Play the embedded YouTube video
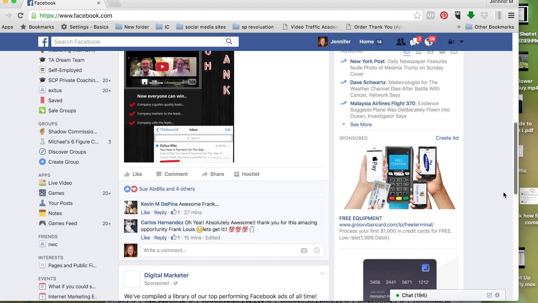 [x=162, y=66]
